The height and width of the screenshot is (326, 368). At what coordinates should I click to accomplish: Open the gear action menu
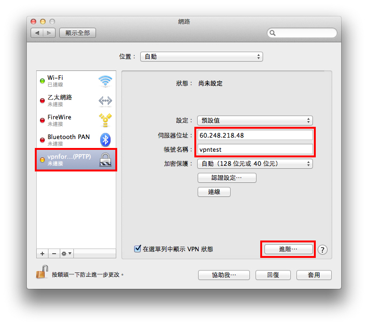(x=67, y=254)
